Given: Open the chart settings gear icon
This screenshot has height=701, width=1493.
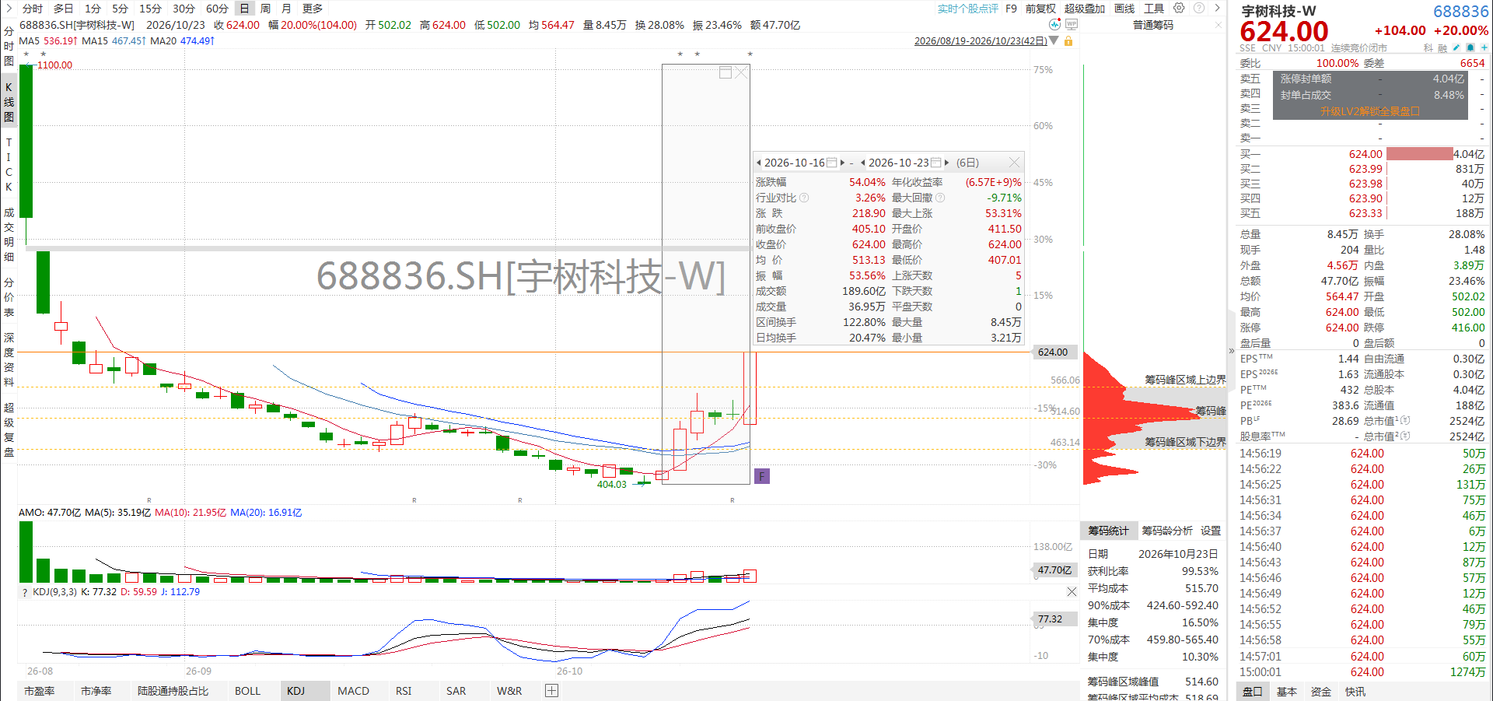Looking at the screenshot, I should point(1179,8).
